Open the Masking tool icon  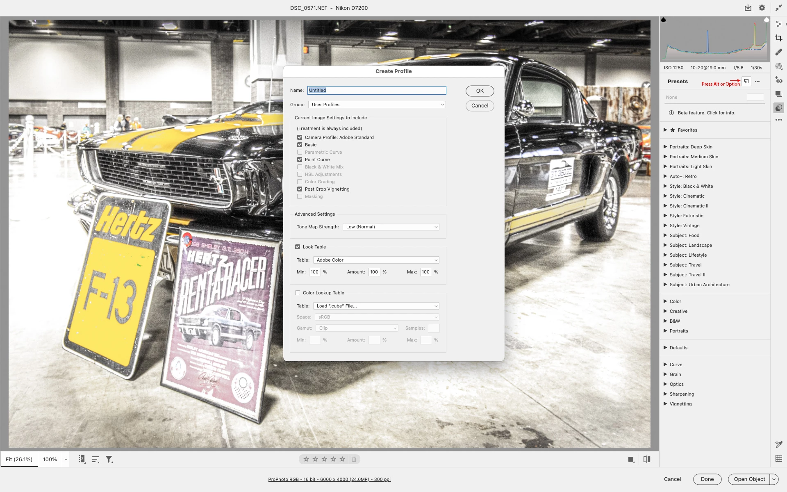tap(779, 66)
